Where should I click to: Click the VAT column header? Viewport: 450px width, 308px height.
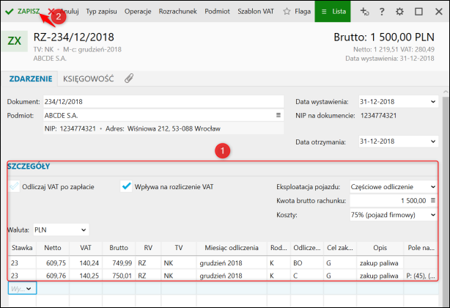point(86,248)
